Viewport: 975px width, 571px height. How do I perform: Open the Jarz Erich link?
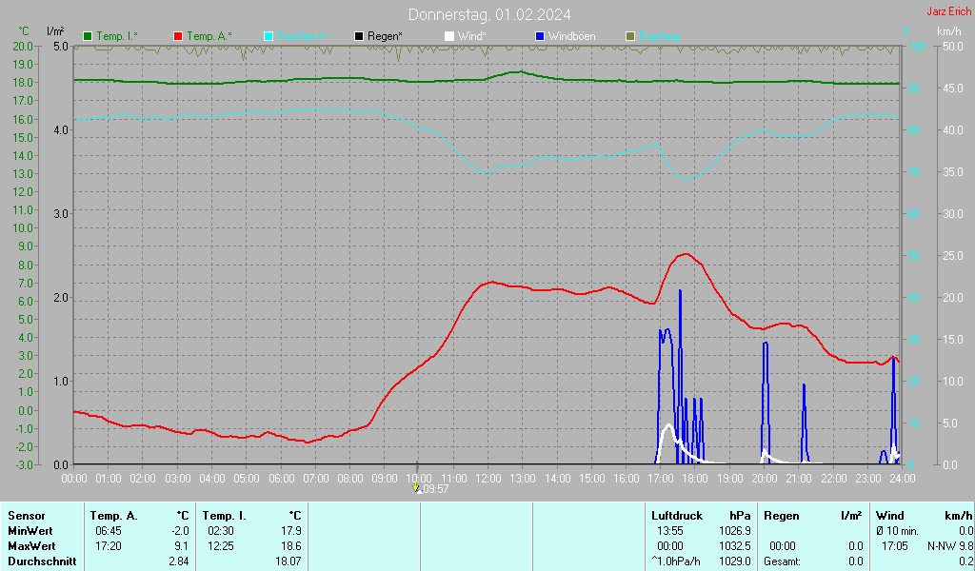tap(948, 12)
